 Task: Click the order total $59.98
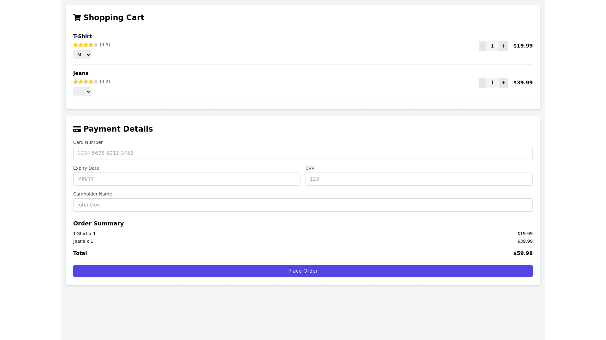click(523, 253)
